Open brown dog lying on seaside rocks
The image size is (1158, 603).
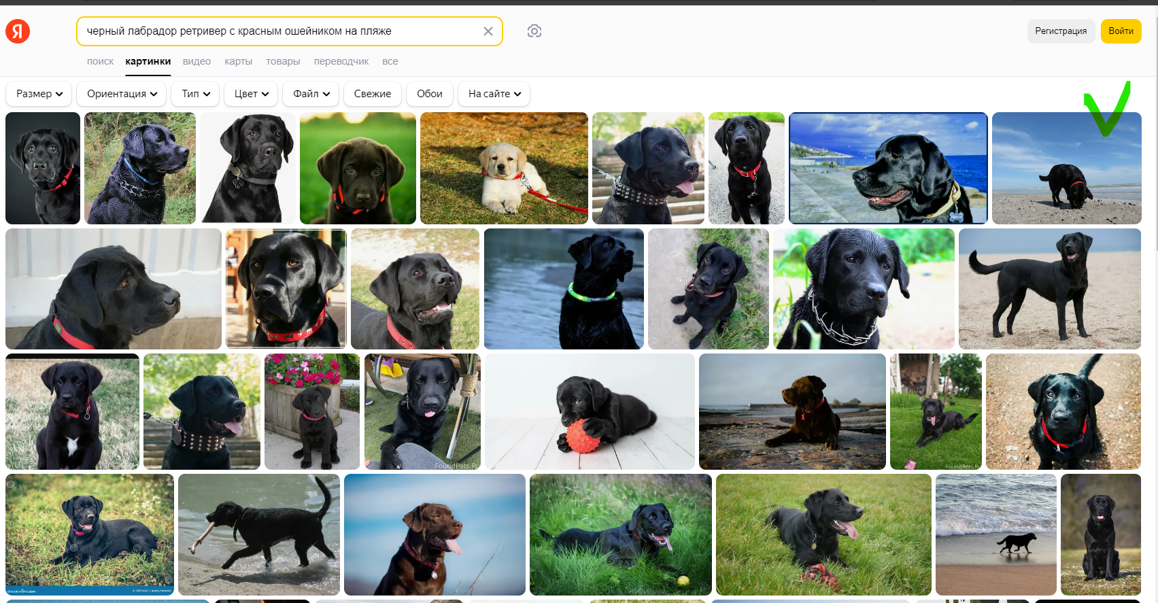tap(792, 411)
